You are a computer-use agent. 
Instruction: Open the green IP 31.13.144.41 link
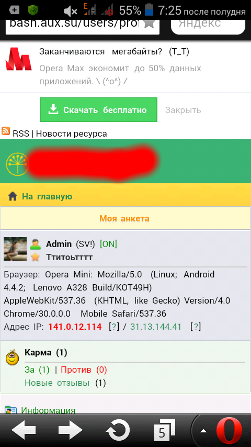click(x=155, y=327)
